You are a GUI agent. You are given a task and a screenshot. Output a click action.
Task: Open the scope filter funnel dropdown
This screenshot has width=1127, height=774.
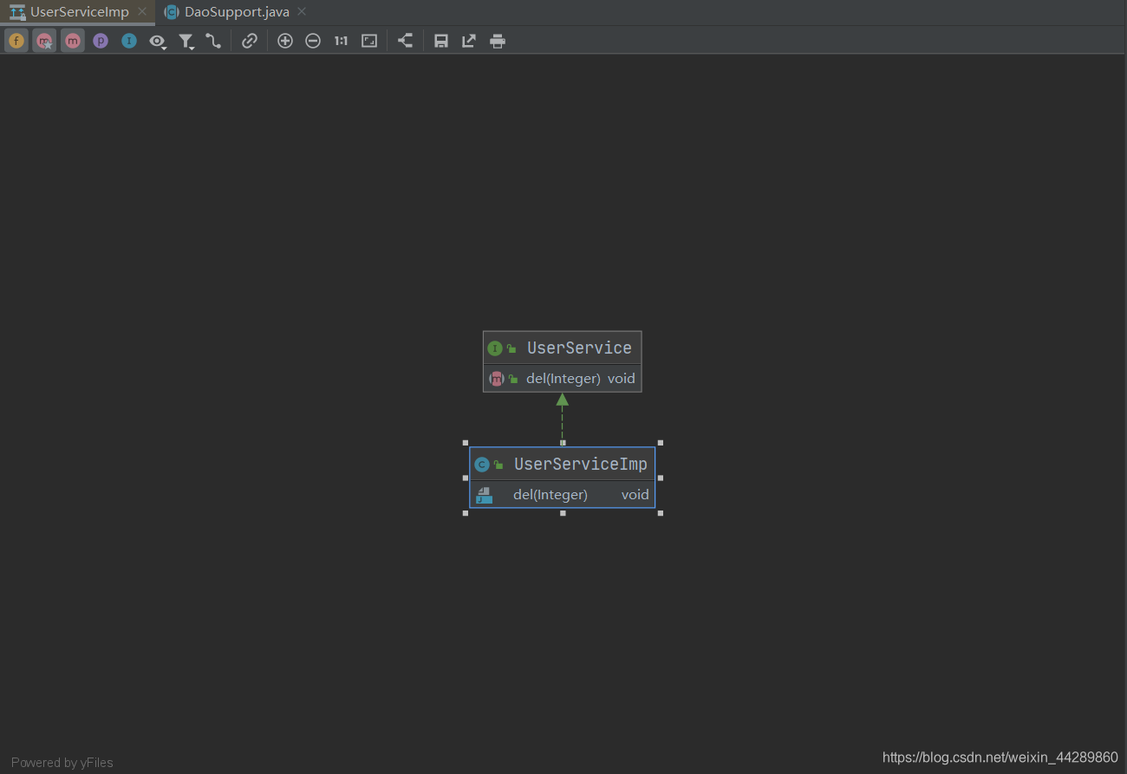186,41
